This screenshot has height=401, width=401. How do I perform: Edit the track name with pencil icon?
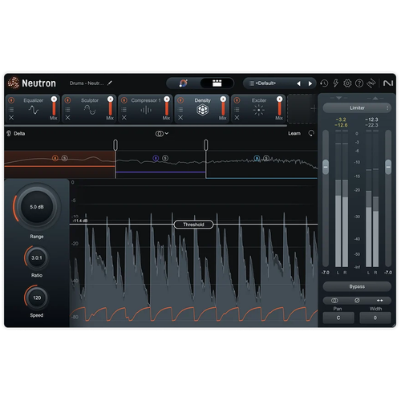tap(110, 83)
